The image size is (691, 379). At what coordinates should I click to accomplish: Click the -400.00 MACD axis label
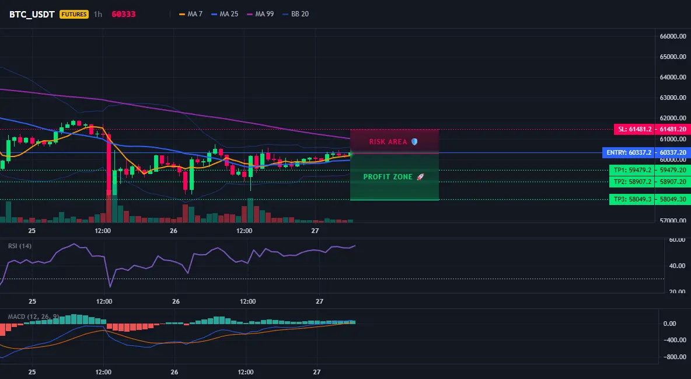(x=674, y=340)
